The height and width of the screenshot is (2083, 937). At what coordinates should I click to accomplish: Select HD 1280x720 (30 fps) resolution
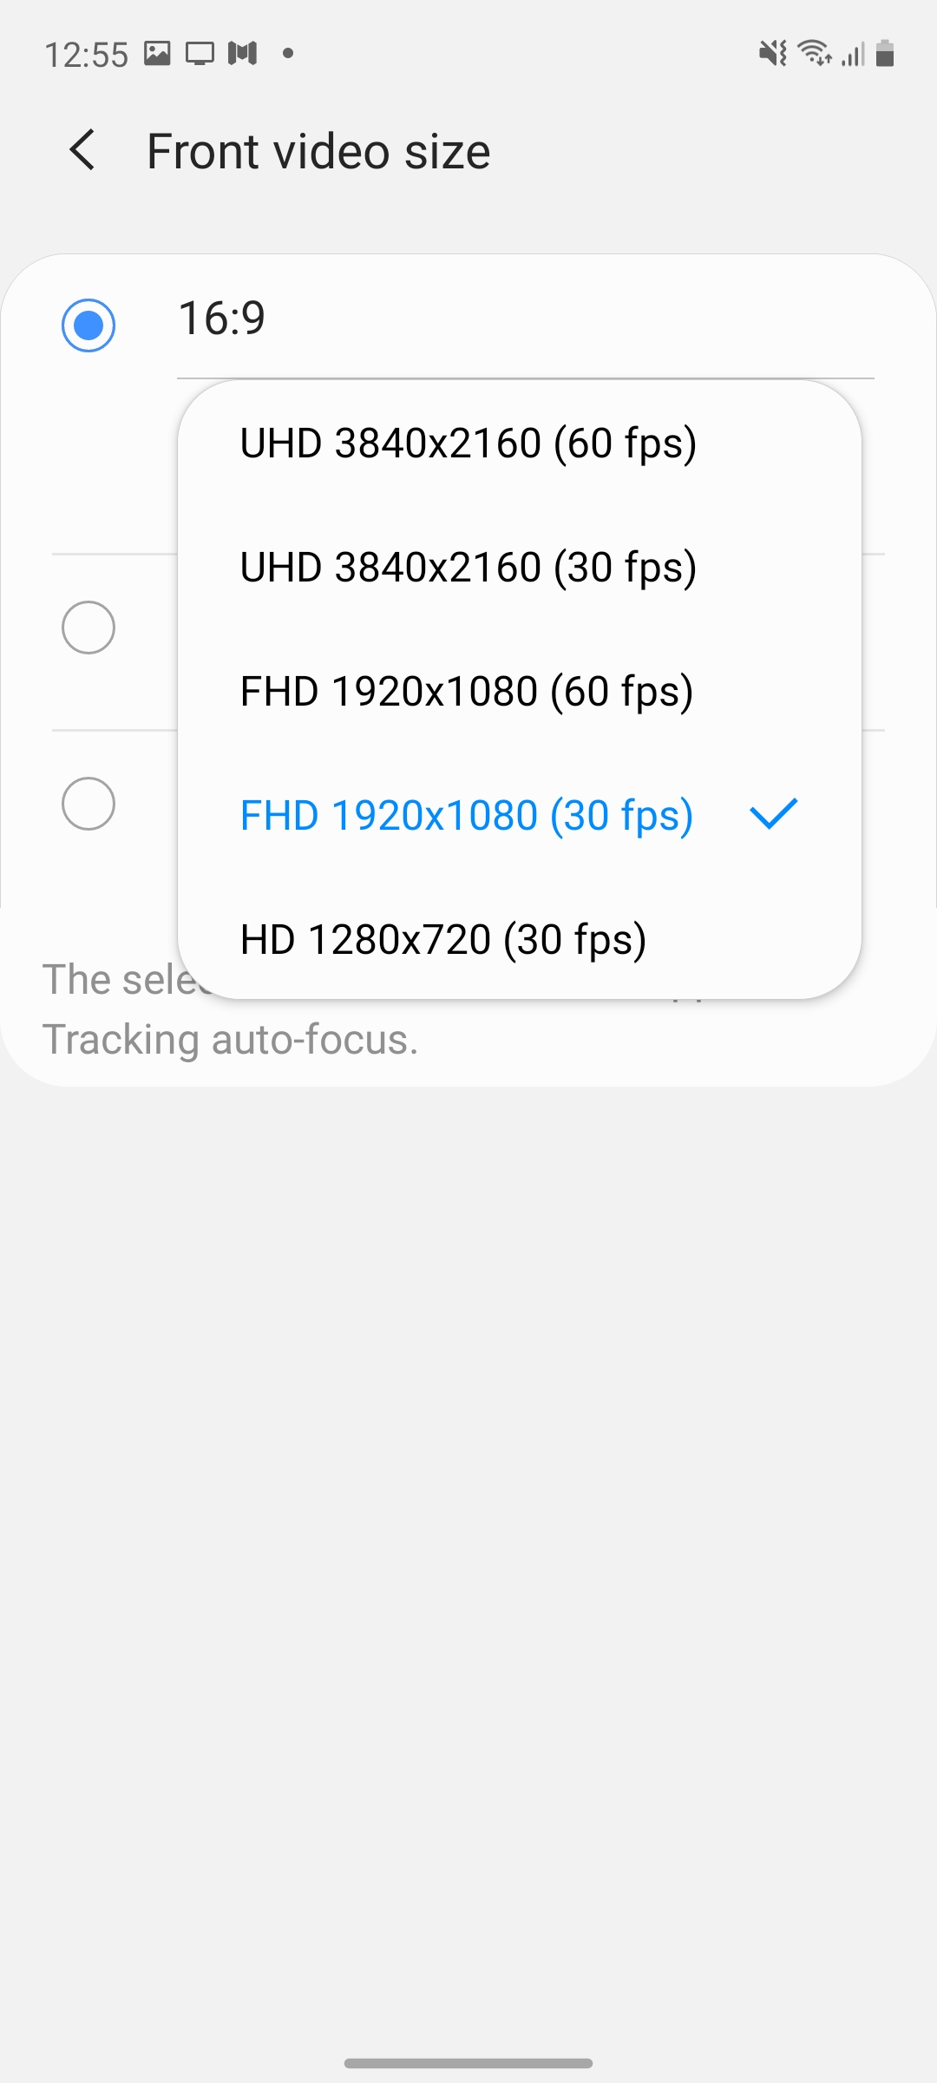pos(443,940)
